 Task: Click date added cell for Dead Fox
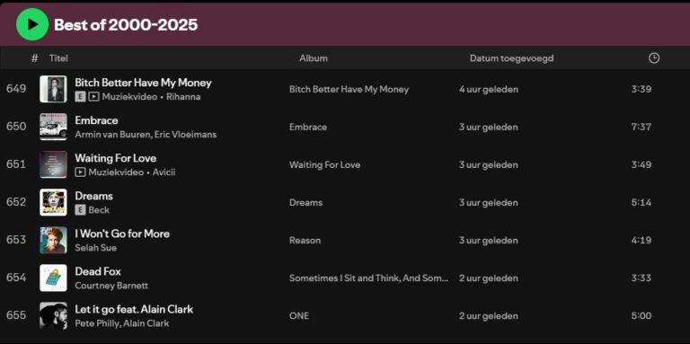(x=489, y=278)
